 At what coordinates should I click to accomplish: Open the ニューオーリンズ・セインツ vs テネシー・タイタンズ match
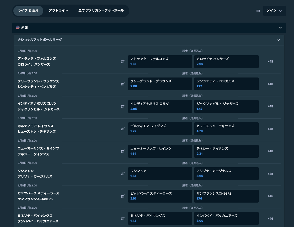click(x=38, y=151)
